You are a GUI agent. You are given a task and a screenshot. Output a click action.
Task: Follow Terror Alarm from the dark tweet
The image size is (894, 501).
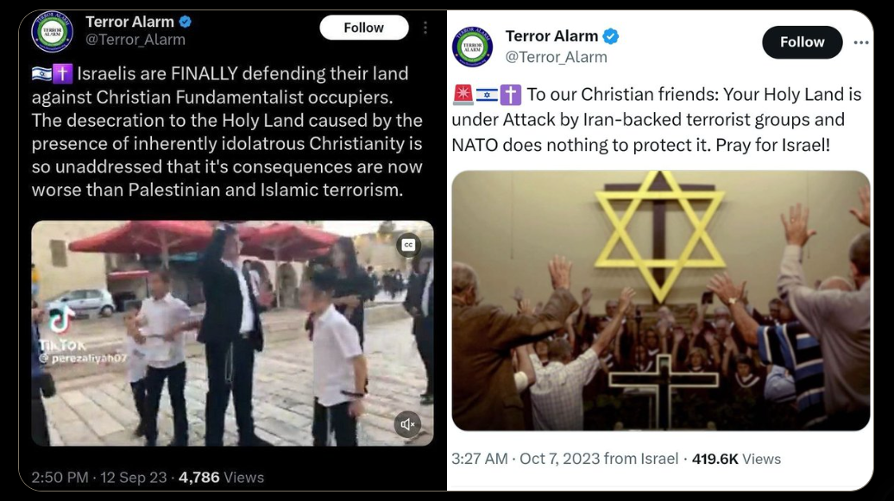click(x=364, y=28)
